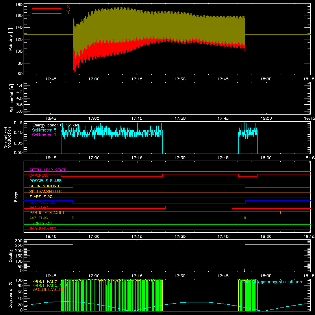Click the 'Flags' vertical axis title
Viewport: 315px width, 315px height.
point(16,196)
